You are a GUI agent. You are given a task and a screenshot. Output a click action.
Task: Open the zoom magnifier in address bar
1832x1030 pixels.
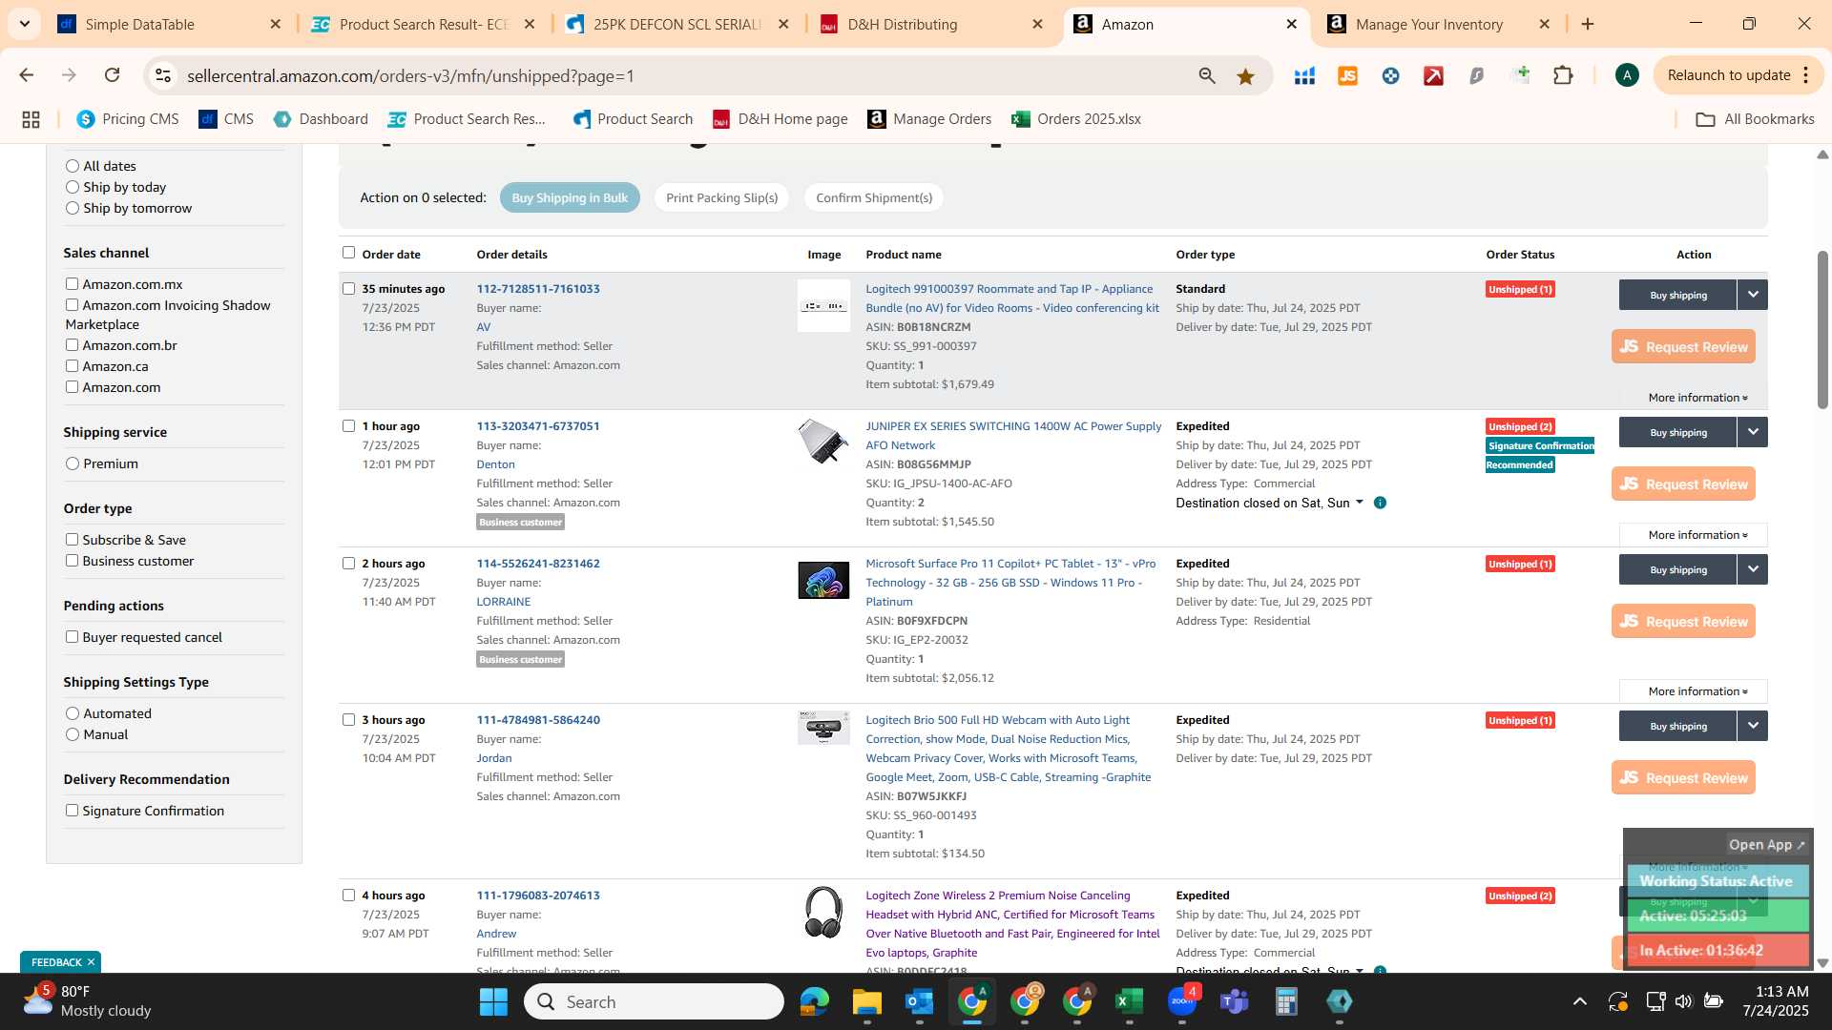tap(1207, 76)
